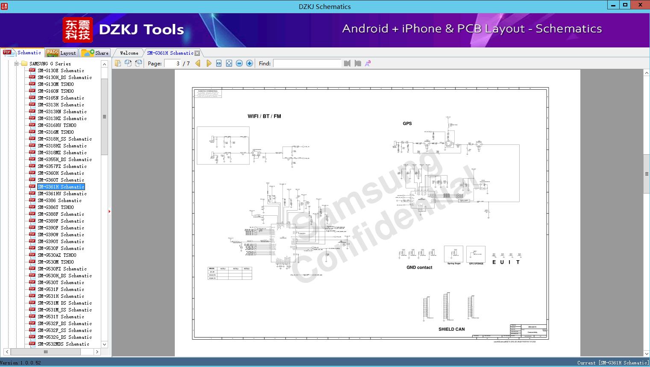Click the folder icon of SAMSUNG G Series
The height and width of the screenshot is (367, 650).
[24, 64]
